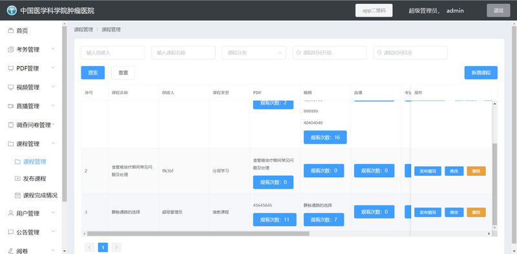Image resolution: width=517 pixels, height=254 pixels.
Task: Click course type cell 继教课程
Action: click(x=221, y=212)
